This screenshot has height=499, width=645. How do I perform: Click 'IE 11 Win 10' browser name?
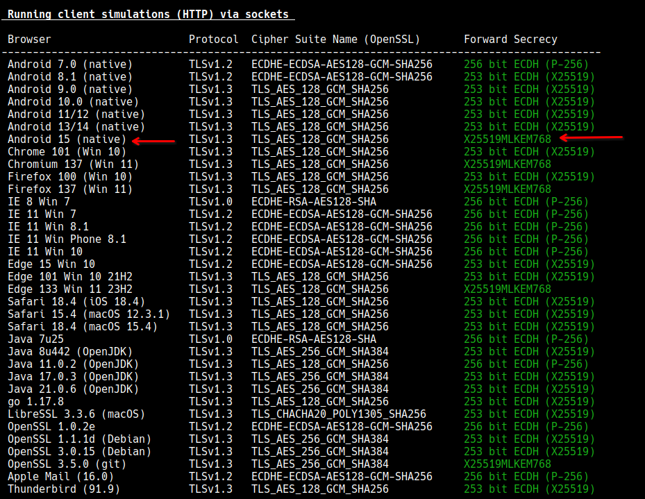[x=45, y=251]
